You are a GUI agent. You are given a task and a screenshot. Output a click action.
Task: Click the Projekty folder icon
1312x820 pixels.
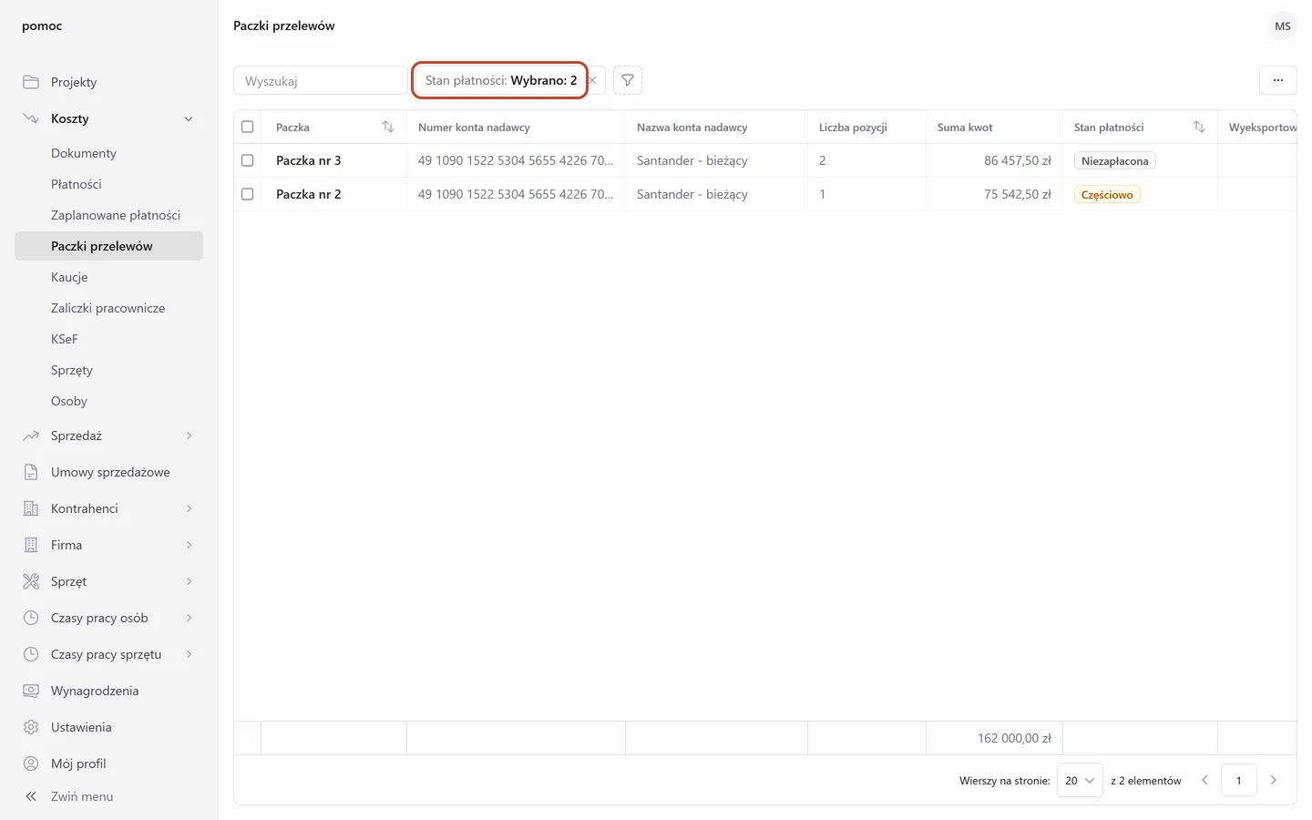pos(31,82)
